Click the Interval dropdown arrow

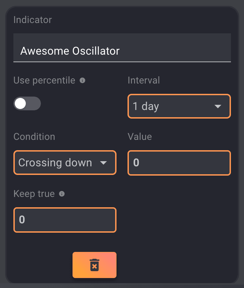tap(218, 107)
